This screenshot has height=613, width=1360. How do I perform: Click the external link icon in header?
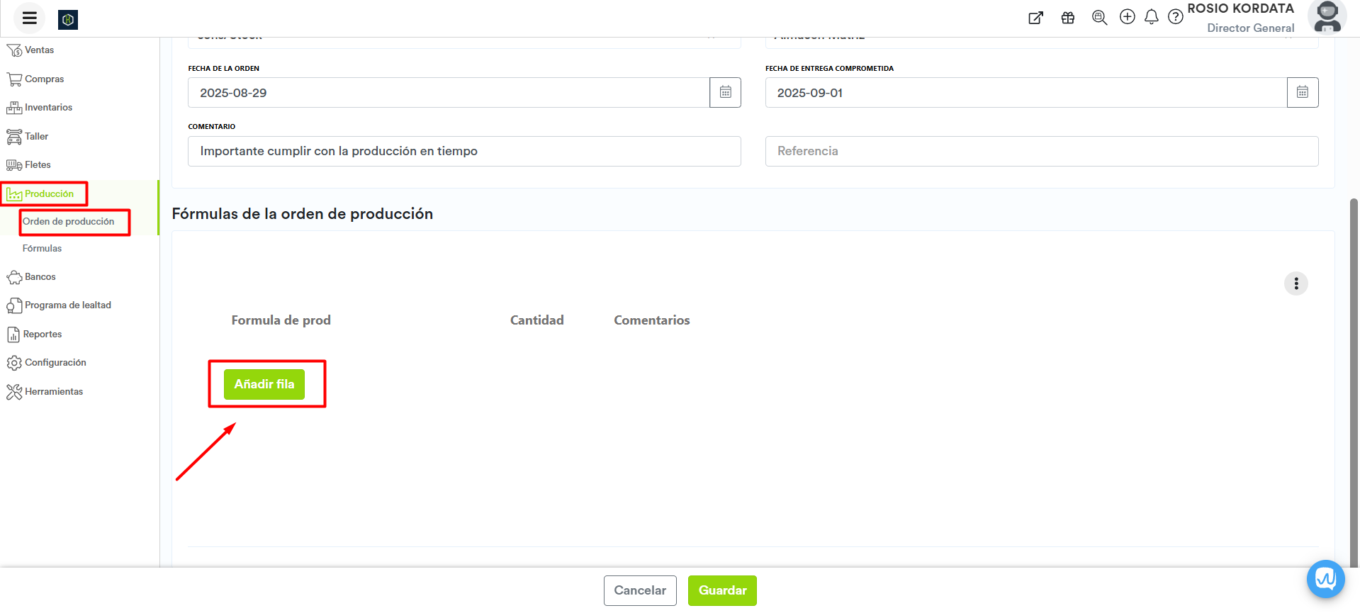[1035, 18]
